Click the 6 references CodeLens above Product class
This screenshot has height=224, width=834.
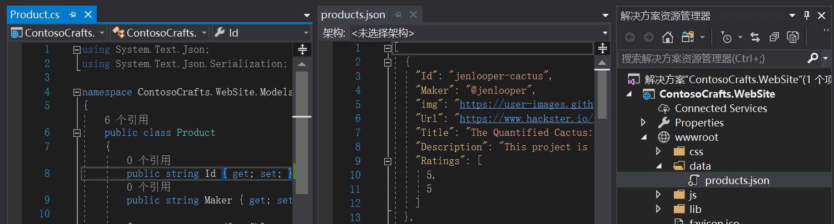[x=126, y=120]
